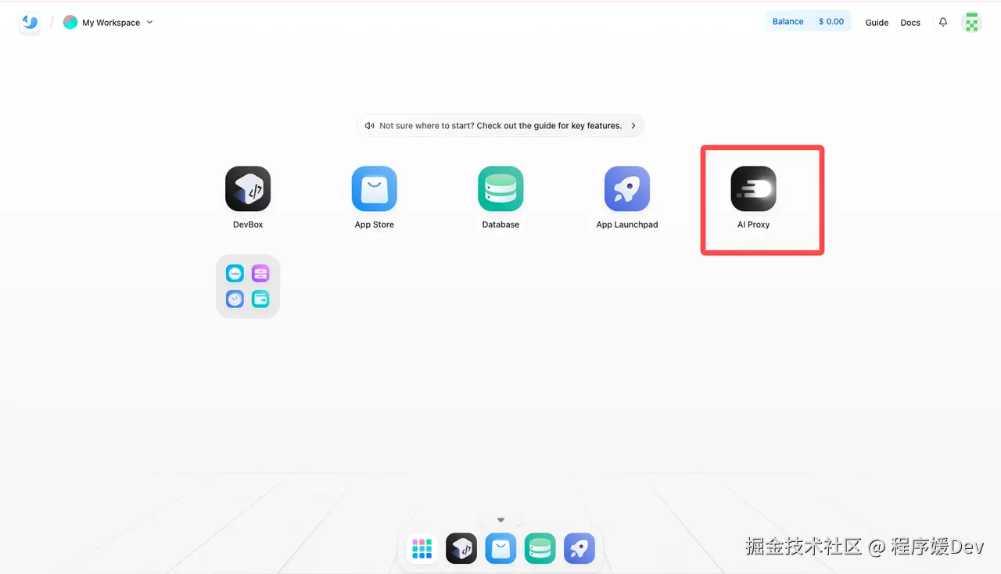Open Database from the bottom dock

coord(540,549)
